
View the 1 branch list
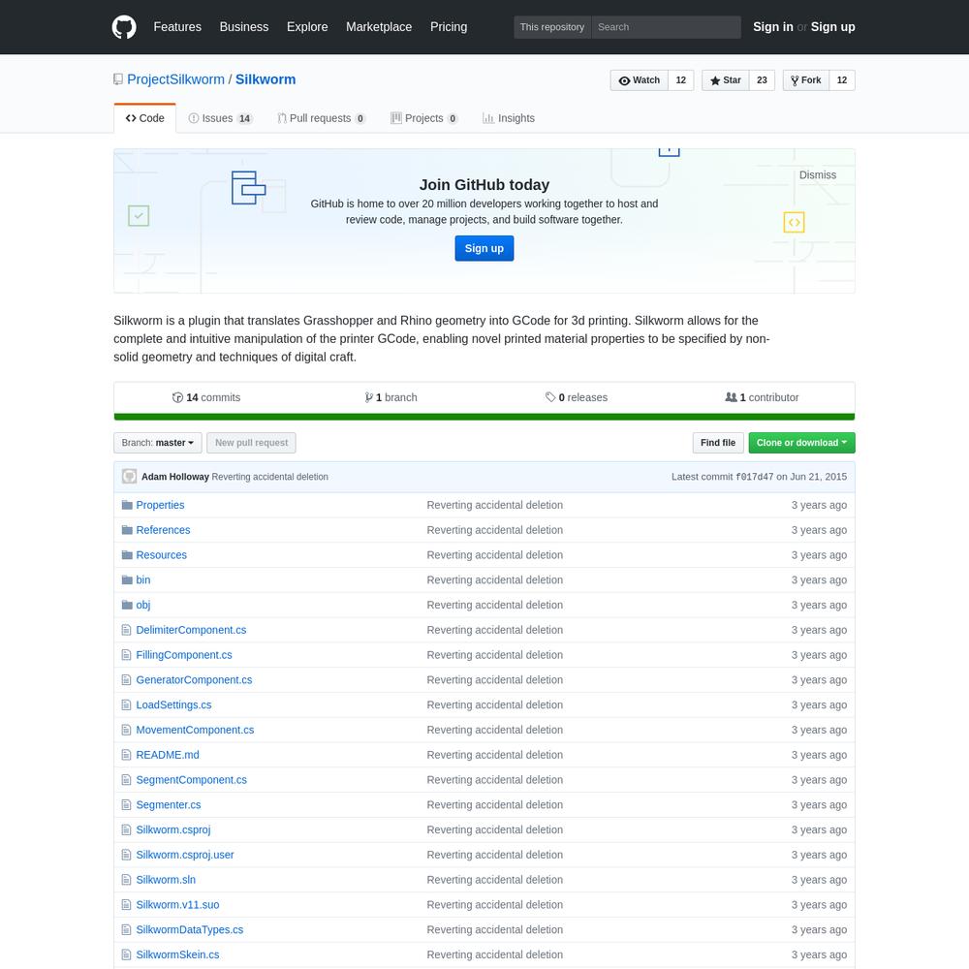[391, 397]
